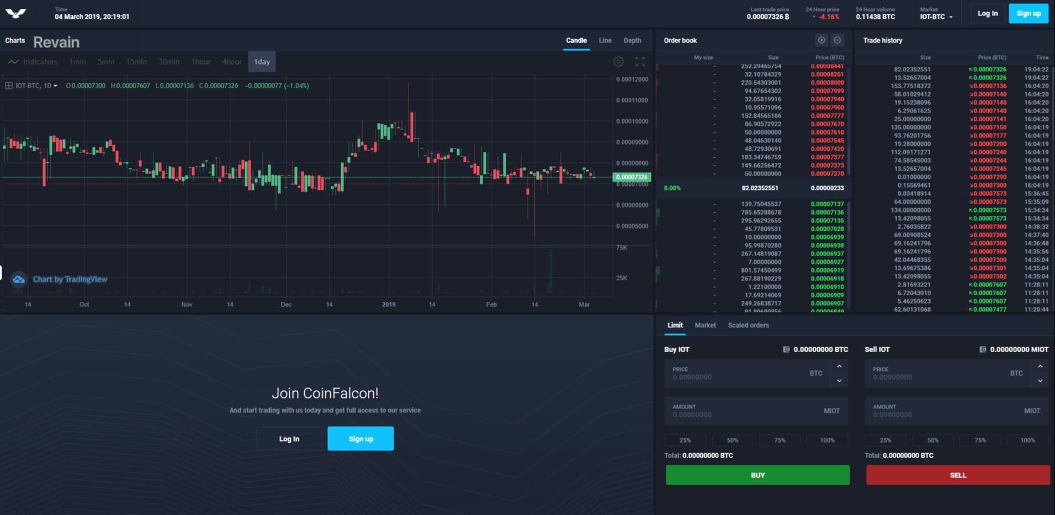
Task: Click Sign up under Join CoinFalcon
Action: tap(360, 439)
